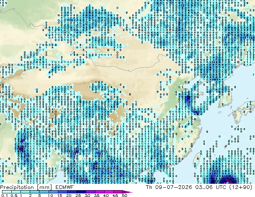
Task: Click the legend value "0.5"
Action: coord(14,195)
